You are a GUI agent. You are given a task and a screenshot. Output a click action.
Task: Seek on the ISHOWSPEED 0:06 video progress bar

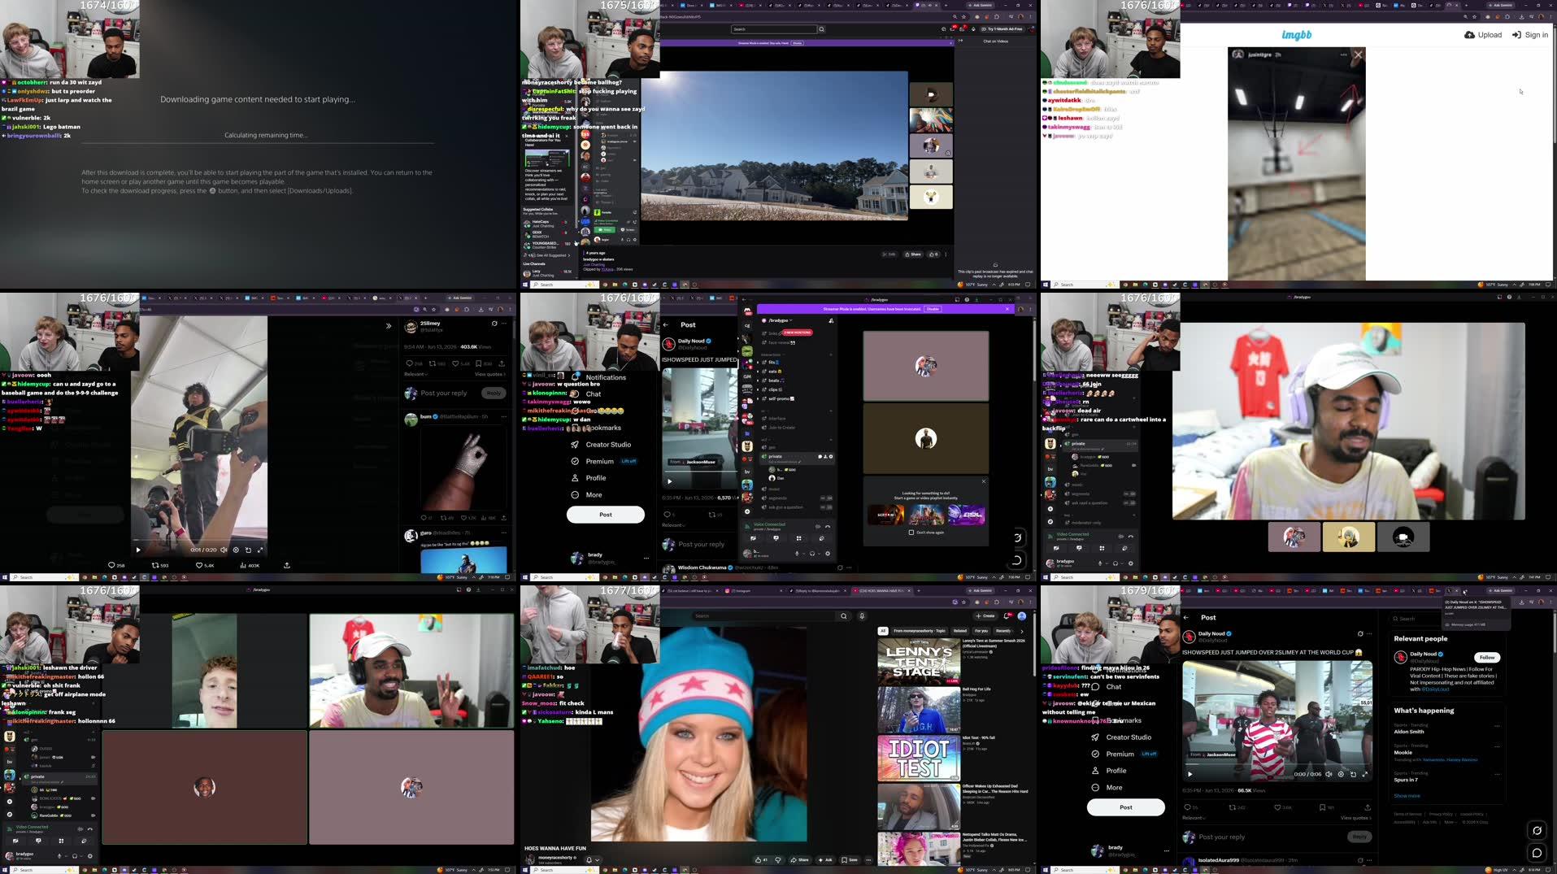click(x=1277, y=766)
